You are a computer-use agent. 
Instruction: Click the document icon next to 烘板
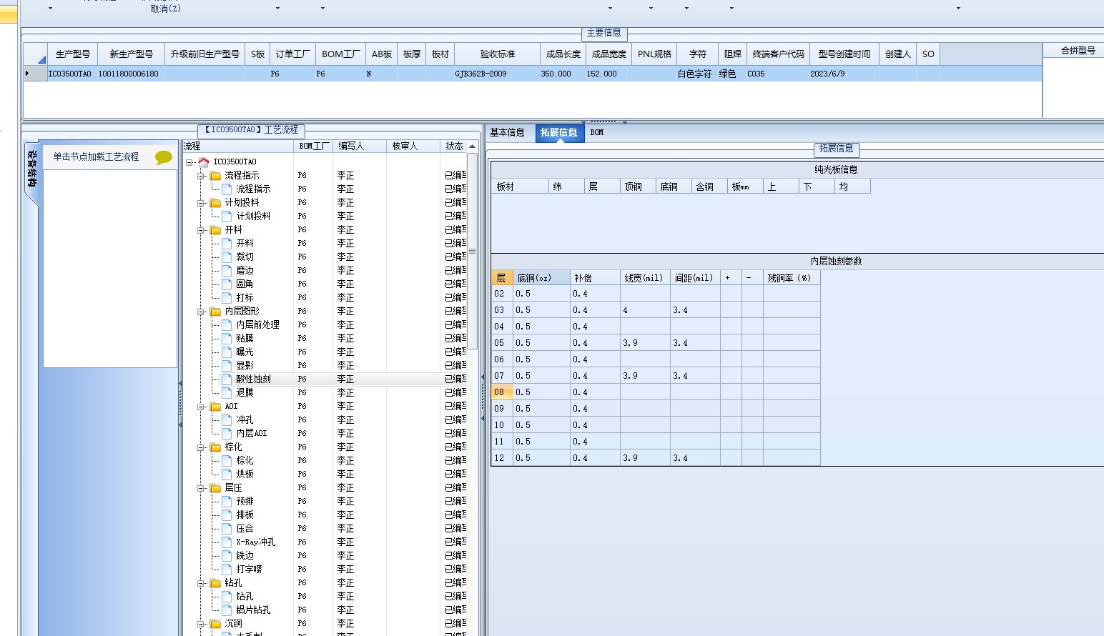pos(227,474)
